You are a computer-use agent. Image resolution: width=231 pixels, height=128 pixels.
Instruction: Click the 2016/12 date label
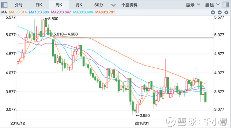[18, 123]
